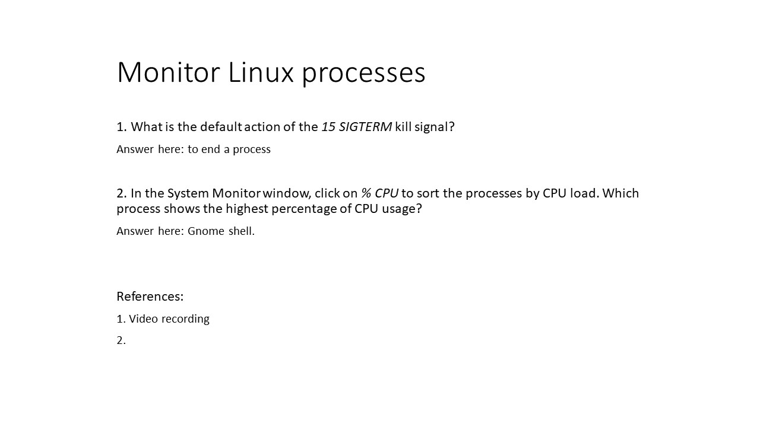Click the "kill signal?" phrase in question one
This screenshot has width=760, height=427.
pyautogui.click(x=425, y=127)
